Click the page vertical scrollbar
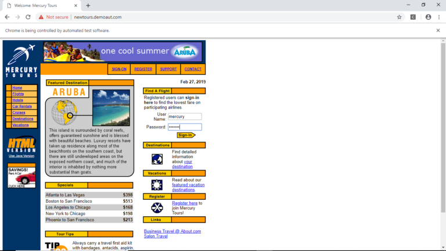The width and height of the screenshot is (446, 251). pos(443,145)
